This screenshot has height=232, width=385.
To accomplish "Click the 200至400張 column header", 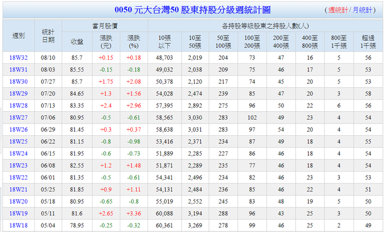I will 281,42.
